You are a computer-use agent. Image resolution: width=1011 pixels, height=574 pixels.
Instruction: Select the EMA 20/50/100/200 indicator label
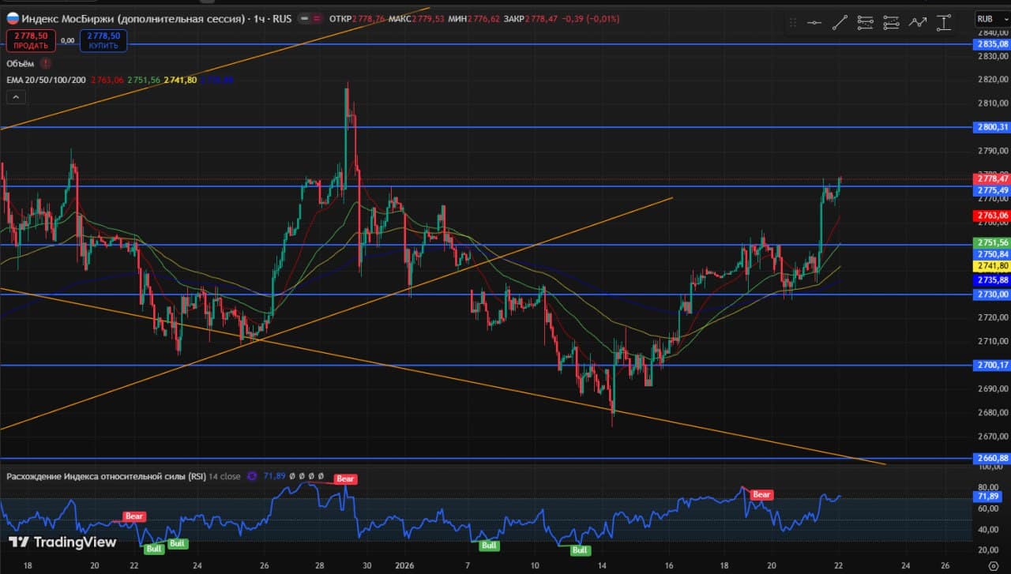point(46,80)
